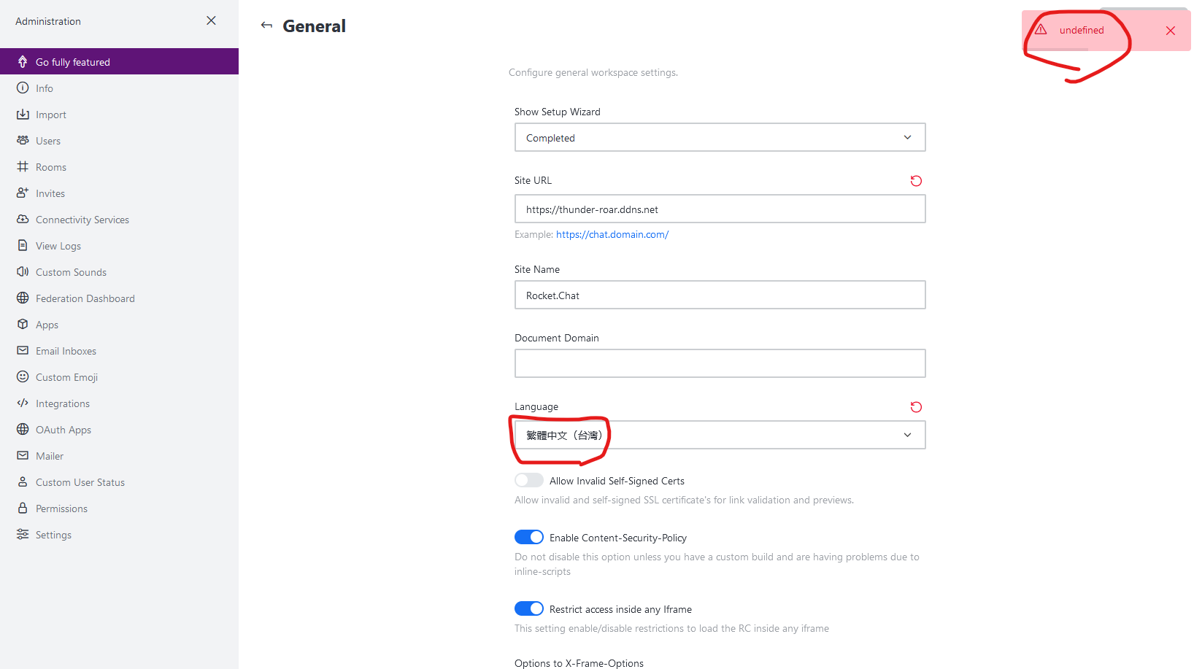The image size is (1194, 669).
Task: Open the OAuth Apps section
Action: coord(63,429)
